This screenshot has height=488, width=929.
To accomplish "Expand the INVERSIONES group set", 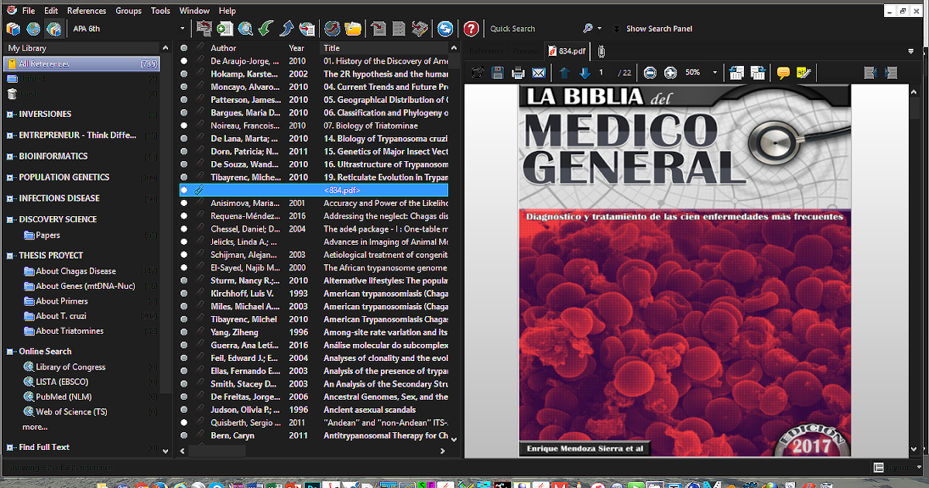I will [x=11, y=114].
